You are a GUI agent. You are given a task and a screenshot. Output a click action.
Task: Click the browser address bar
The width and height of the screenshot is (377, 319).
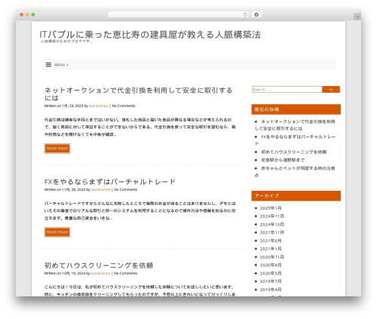coord(178,14)
